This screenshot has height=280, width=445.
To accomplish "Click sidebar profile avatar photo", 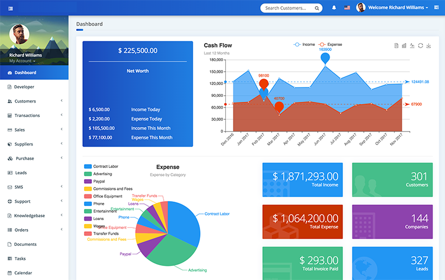I will coord(19,34).
